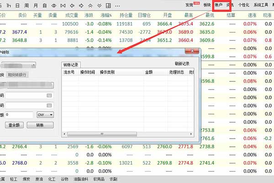Click the right arrow forward icon

tap(81, 5)
